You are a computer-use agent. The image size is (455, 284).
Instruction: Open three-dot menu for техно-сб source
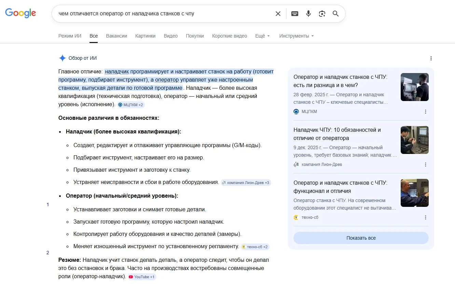click(426, 217)
